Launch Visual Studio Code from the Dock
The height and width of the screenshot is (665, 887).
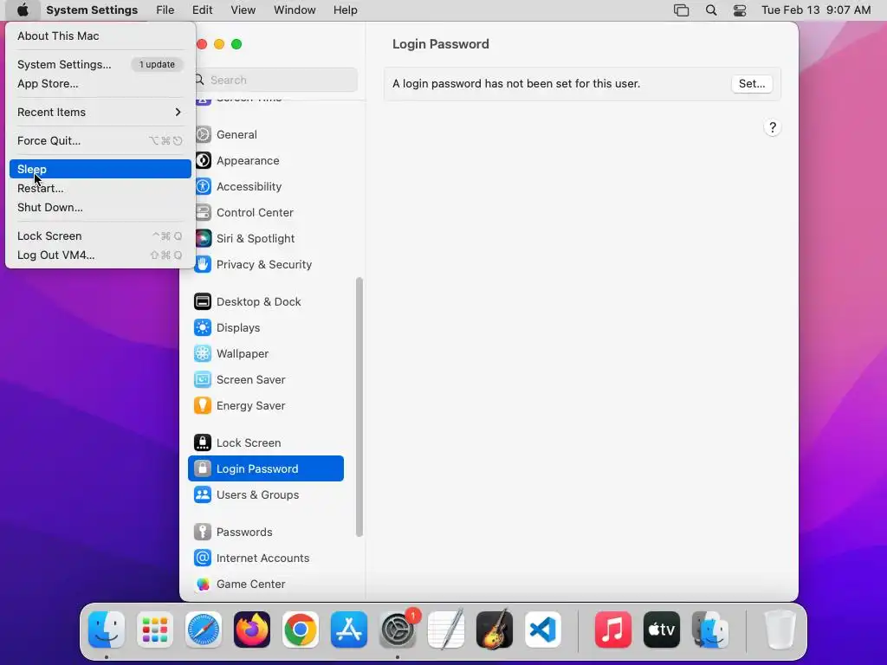pos(543,629)
